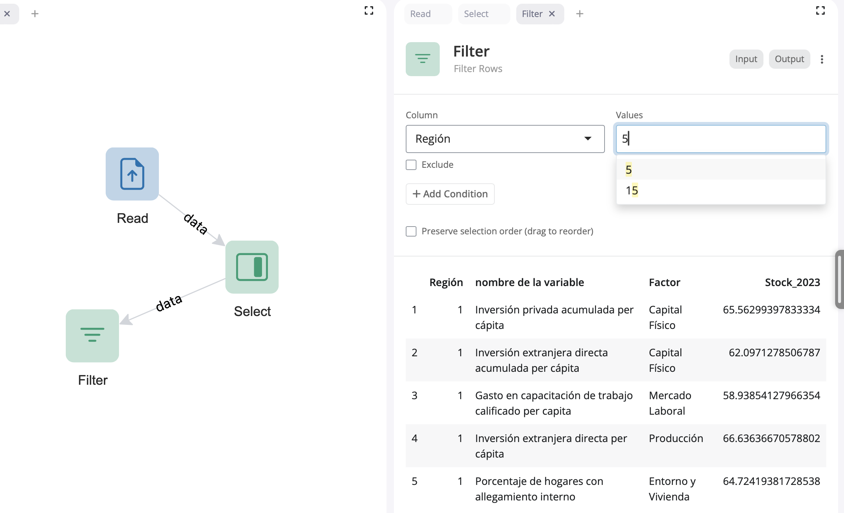Toggle Preserve selection order checkbox
The image size is (844, 513).
[411, 231]
